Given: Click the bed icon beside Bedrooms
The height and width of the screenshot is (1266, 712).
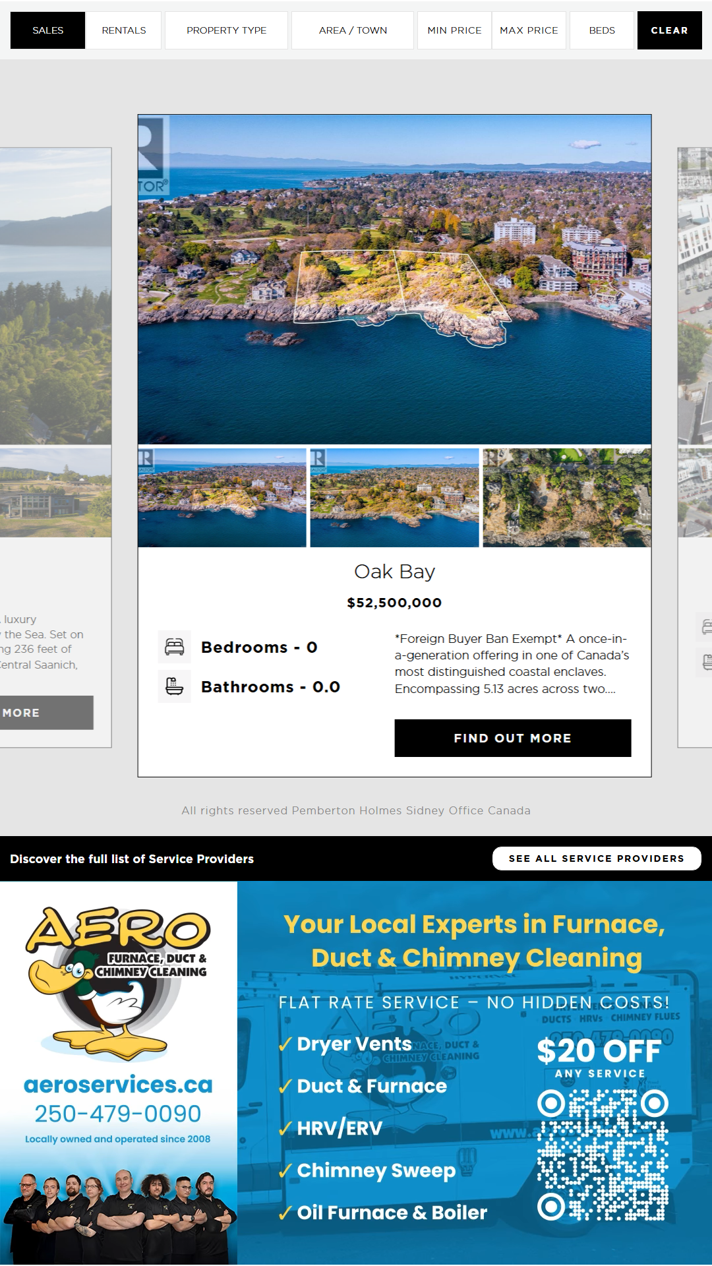Looking at the screenshot, I should click(x=174, y=647).
